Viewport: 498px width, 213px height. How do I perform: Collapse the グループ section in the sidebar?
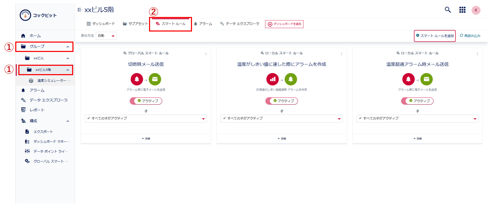68,46
